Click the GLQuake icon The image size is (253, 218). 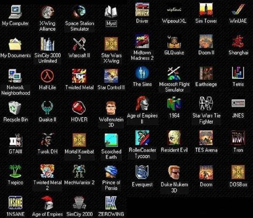point(174,42)
